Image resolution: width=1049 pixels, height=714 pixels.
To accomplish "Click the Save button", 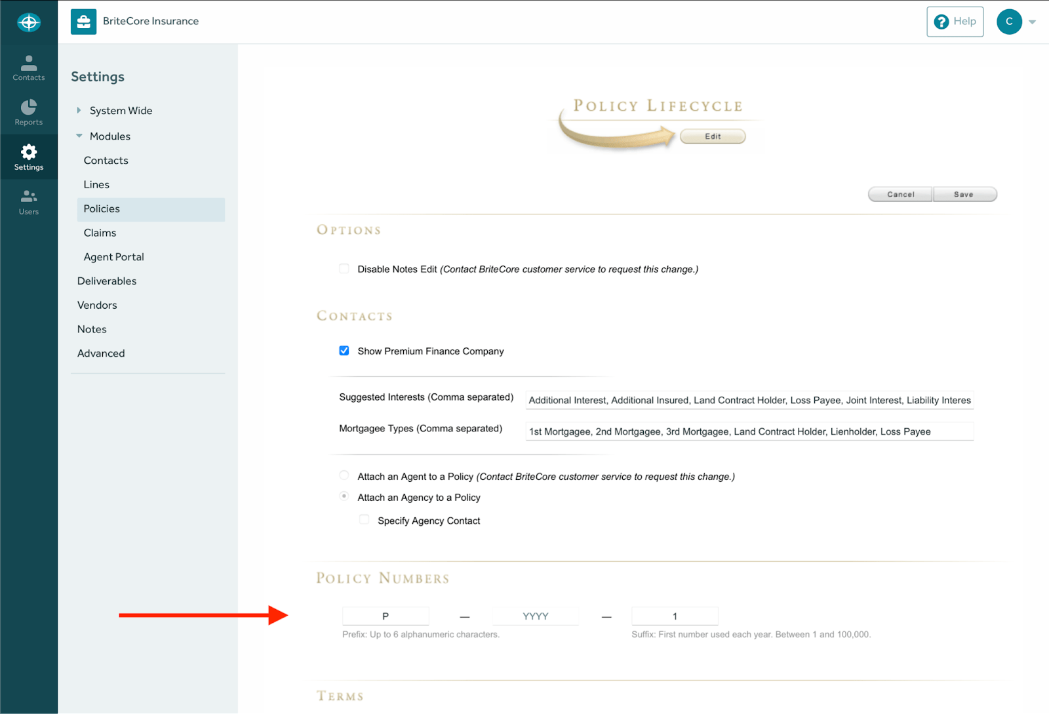I will [964, 195].
